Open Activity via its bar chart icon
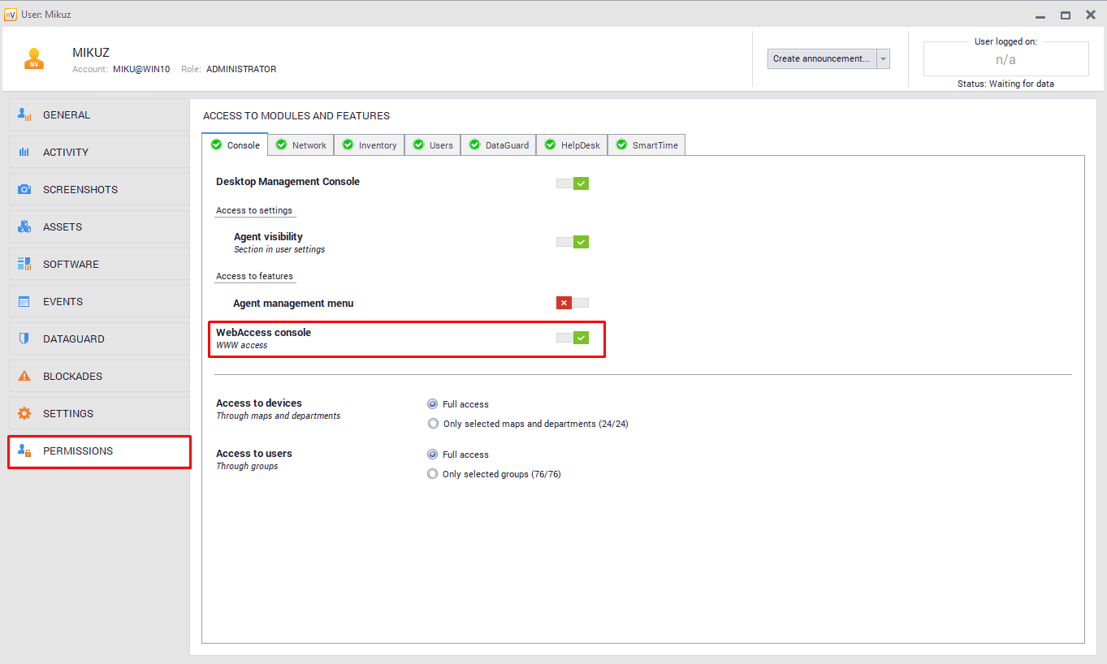This screenshot has height=664, width=1107. click(x=24, y=152)
